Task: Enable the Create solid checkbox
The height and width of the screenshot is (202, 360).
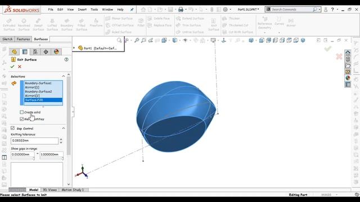Action: click(21, 112)
